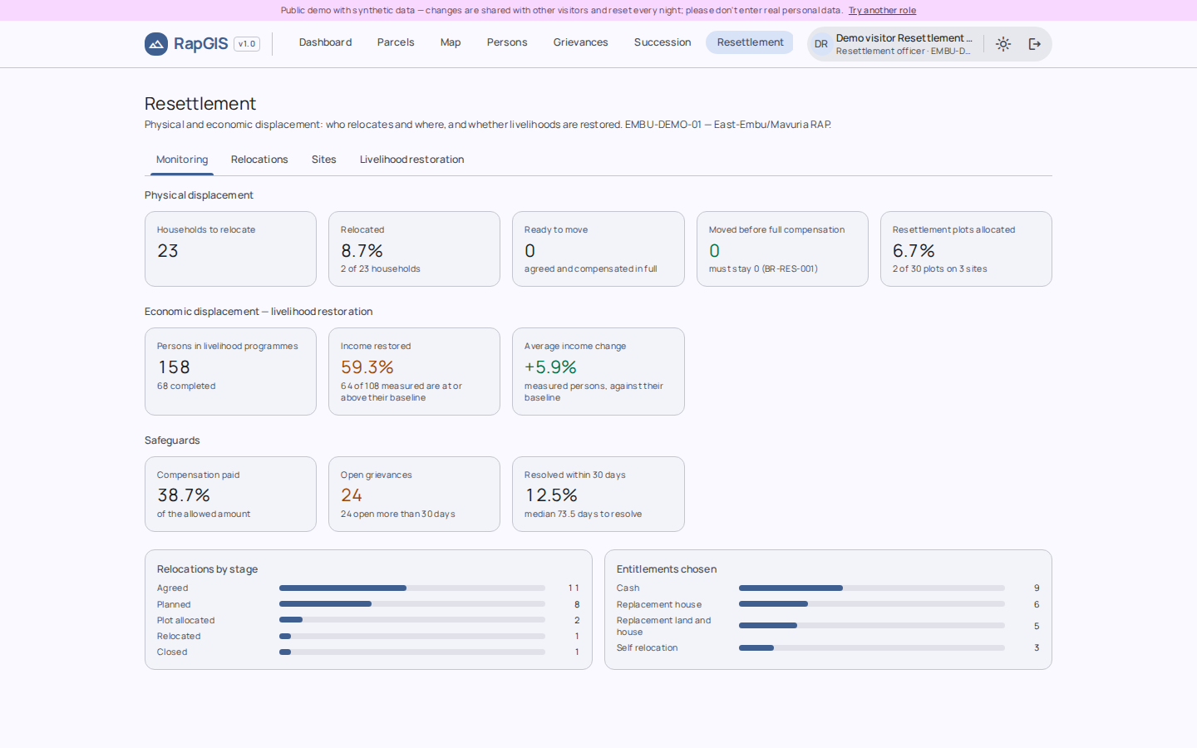Viewport: 1197px width, 748px height.
Task: Click the Ready to move card
Action: click(598, 249)
